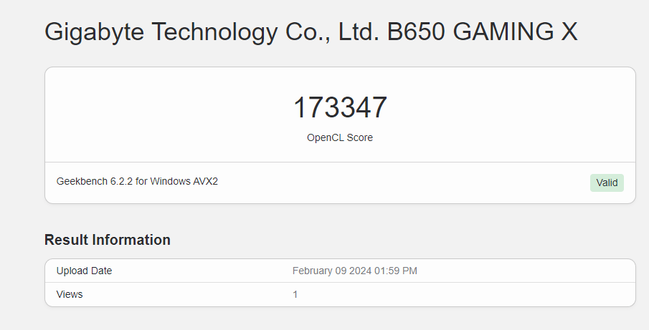Click the final X in the title
This screenshot has height=330, width=649.
coord(568,32)
